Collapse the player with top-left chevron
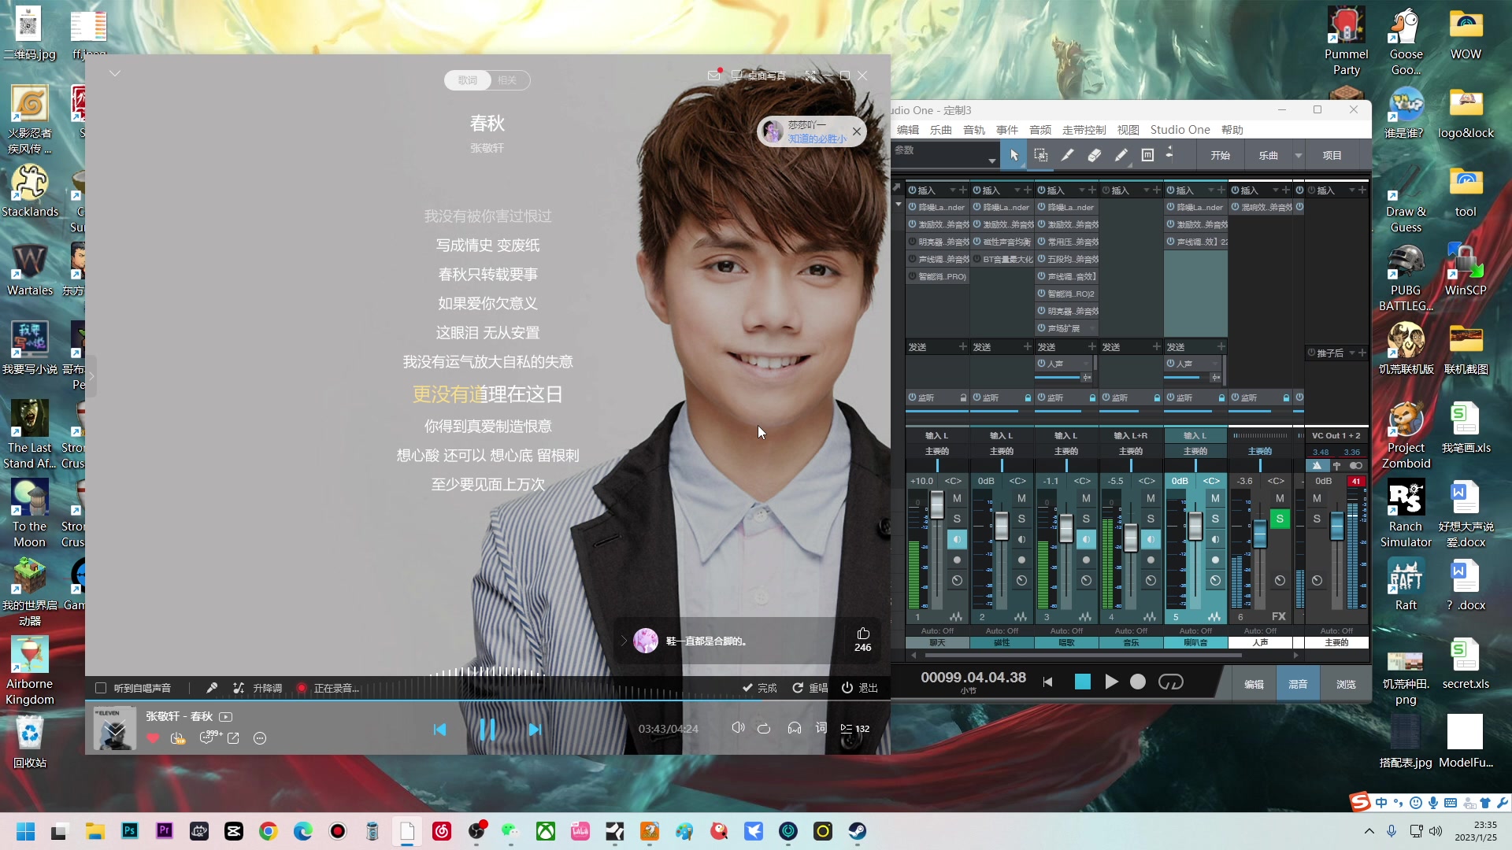 click(x=115, y=73)
